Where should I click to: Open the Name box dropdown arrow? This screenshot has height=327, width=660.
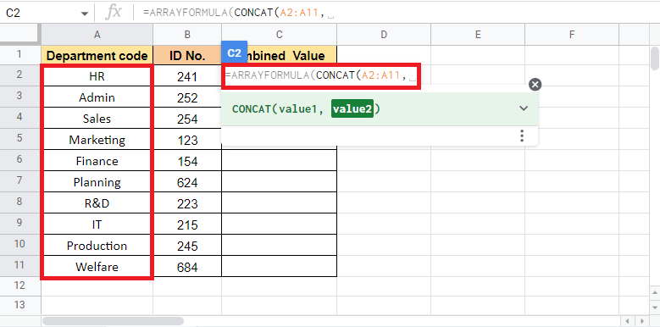click(x=85, y=14)
